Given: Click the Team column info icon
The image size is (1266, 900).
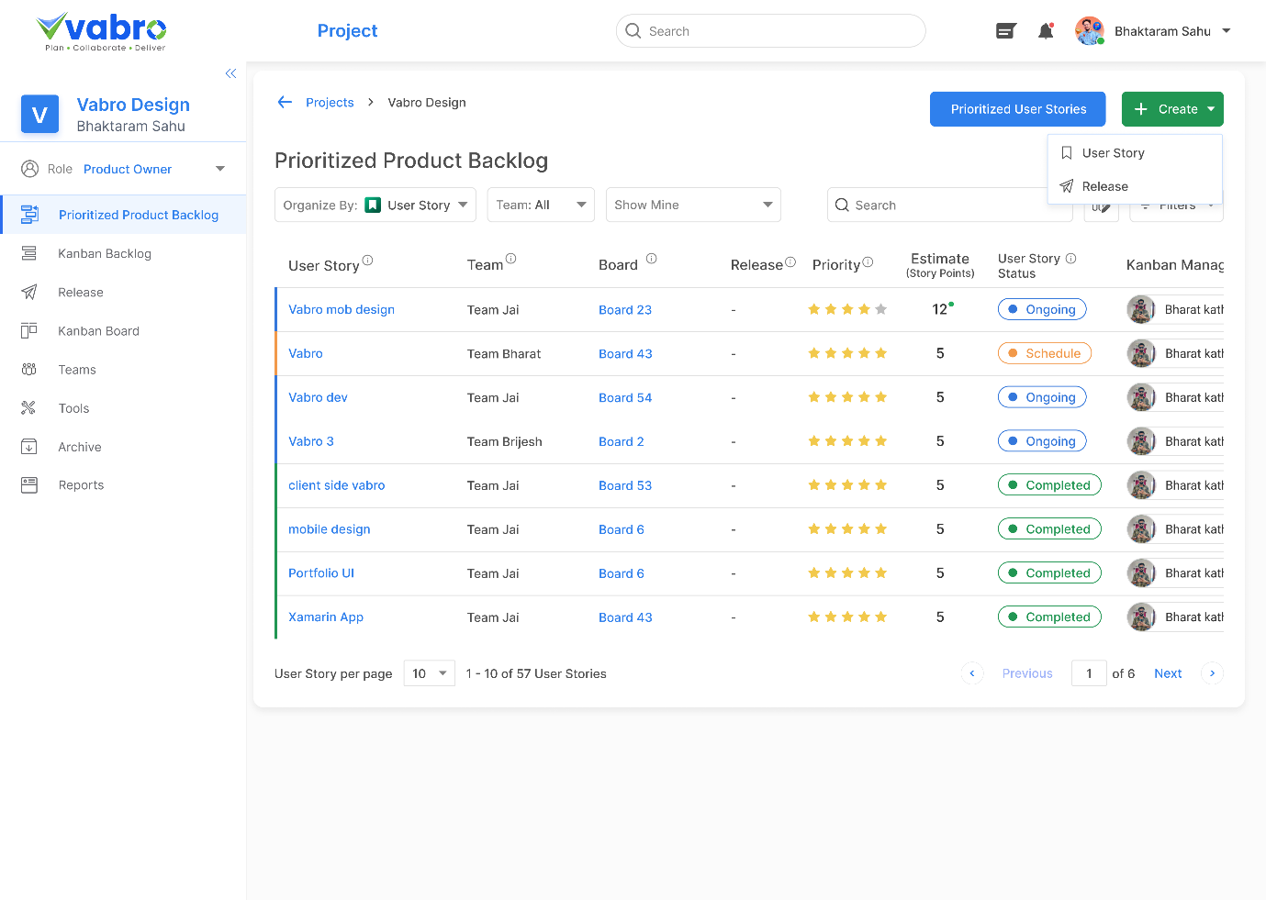Looking at the screenshot, I should (511, 259).
